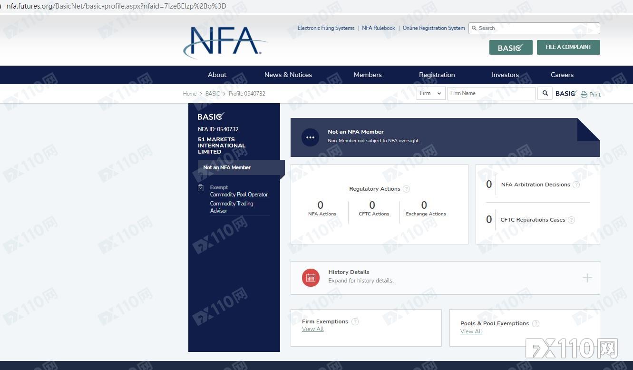Click 51 MARKETS INTERNATIONAL LIMITED firm name
Screen dimensions: 633x370
(x=222, y=146)
